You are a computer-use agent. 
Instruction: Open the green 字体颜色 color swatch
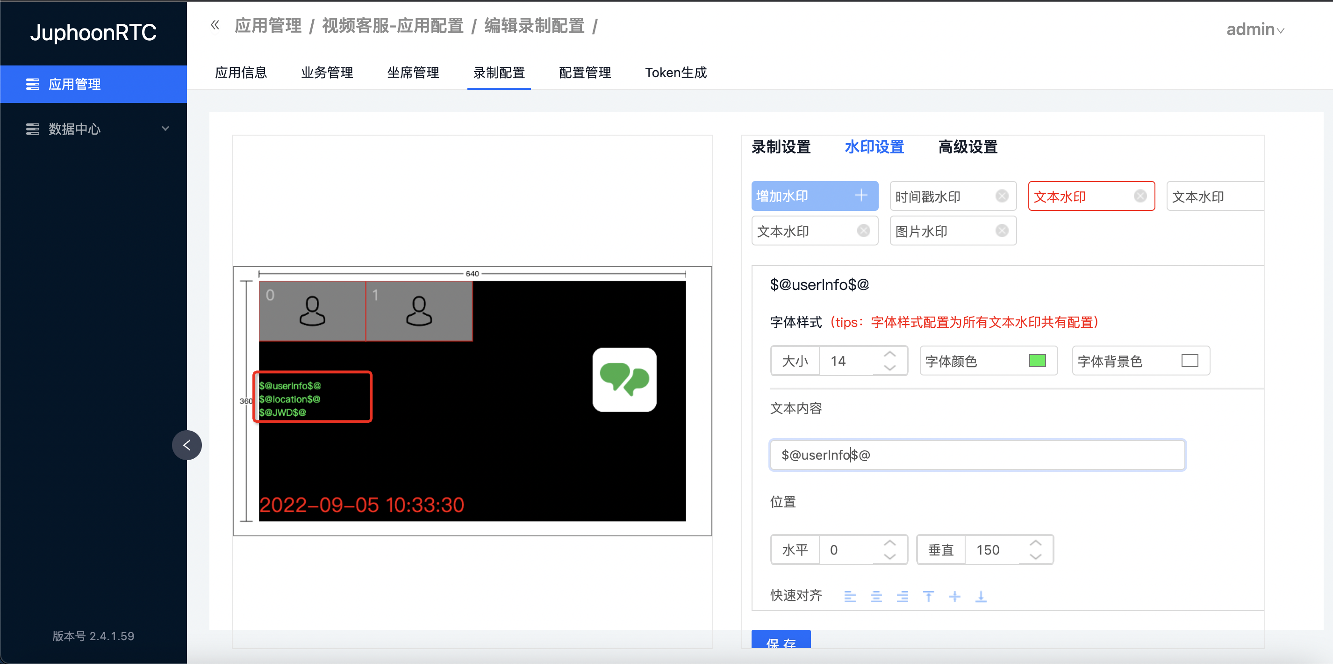(1038, 361)
